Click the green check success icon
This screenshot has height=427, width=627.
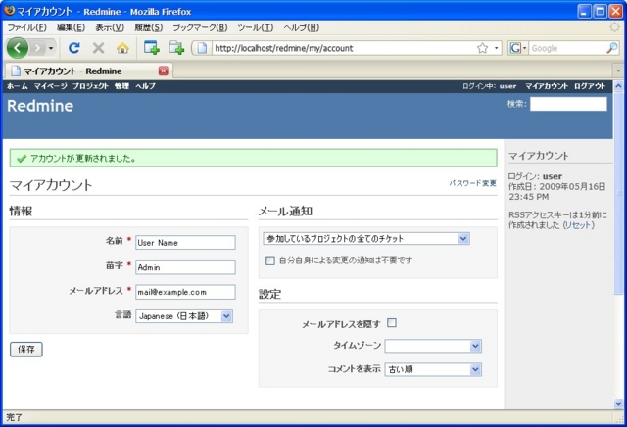click(22, 159)
